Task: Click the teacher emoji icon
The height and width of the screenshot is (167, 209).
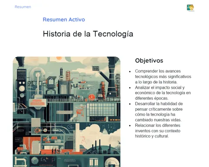Action: point(190,8)
